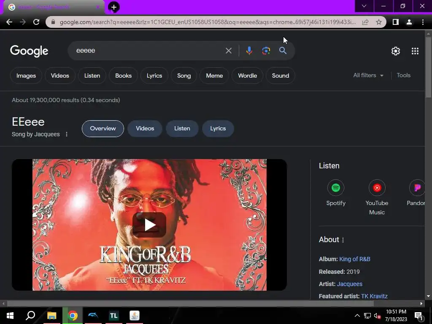The width and height of the screenshot is (432, 324).
Task: Expand the All filters dropdown
Action: [368, 75]
